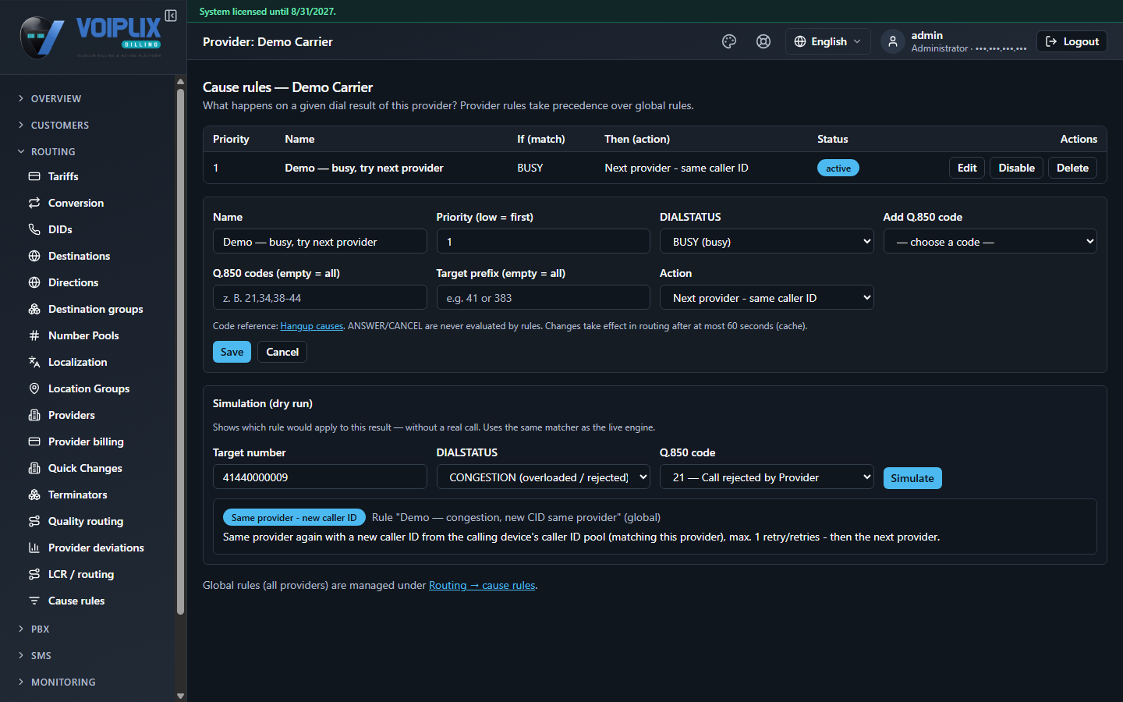The height and width of the screenshot is (702, 1123).
Task: Edit the Demo busy rule
Action: click(967, 168)
